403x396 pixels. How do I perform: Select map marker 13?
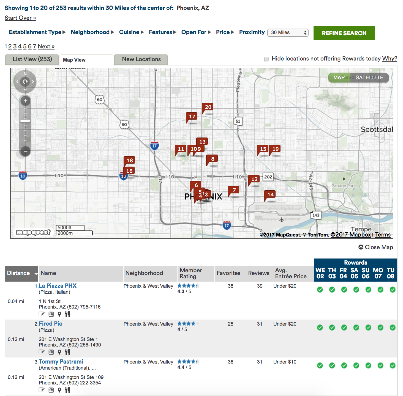pos(202,141)
